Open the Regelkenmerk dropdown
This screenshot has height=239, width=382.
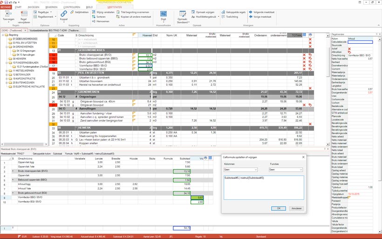45,17
